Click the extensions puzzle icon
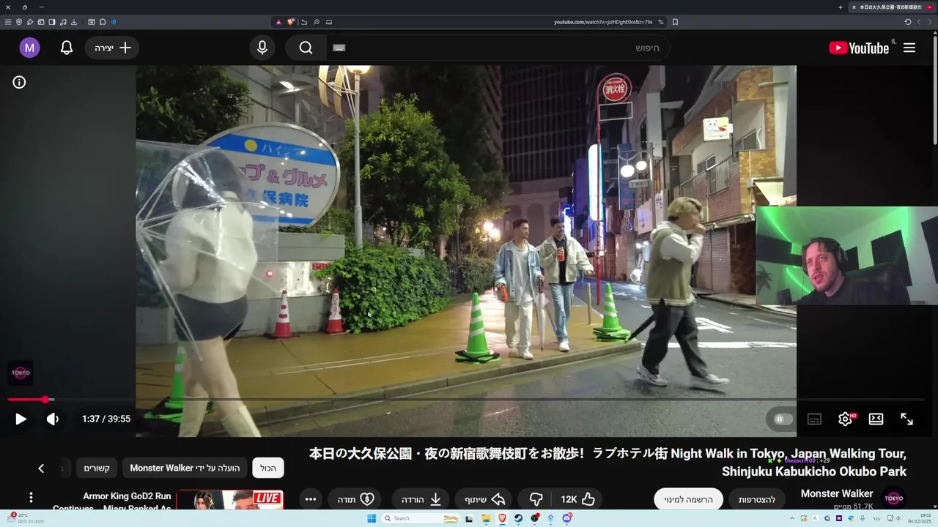Screen dimensions: 938x527 point(103,22)
